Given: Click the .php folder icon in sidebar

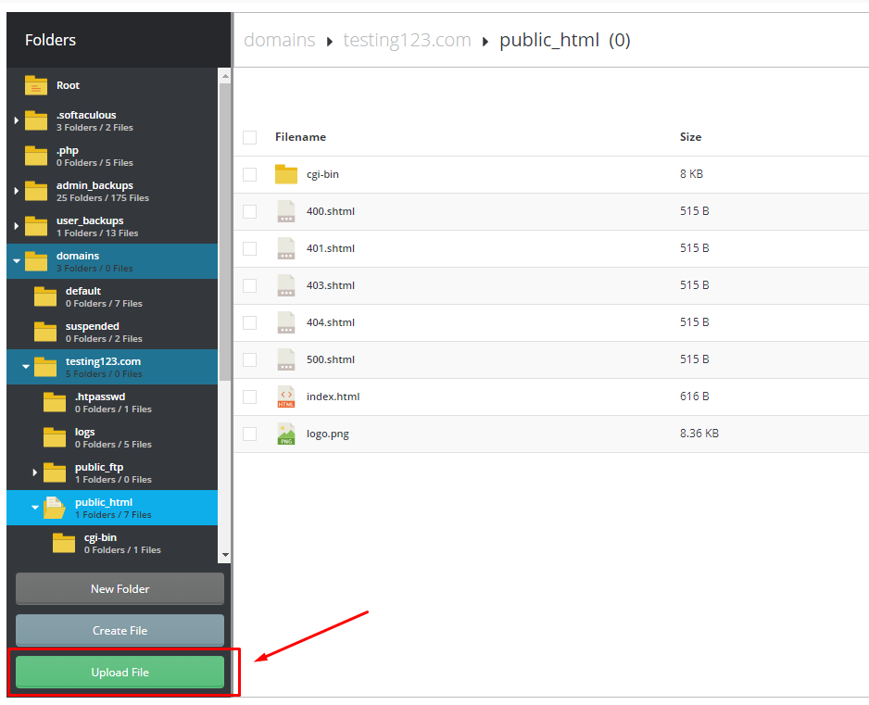Looking at the screenshot, I should (x=36, y=156).
